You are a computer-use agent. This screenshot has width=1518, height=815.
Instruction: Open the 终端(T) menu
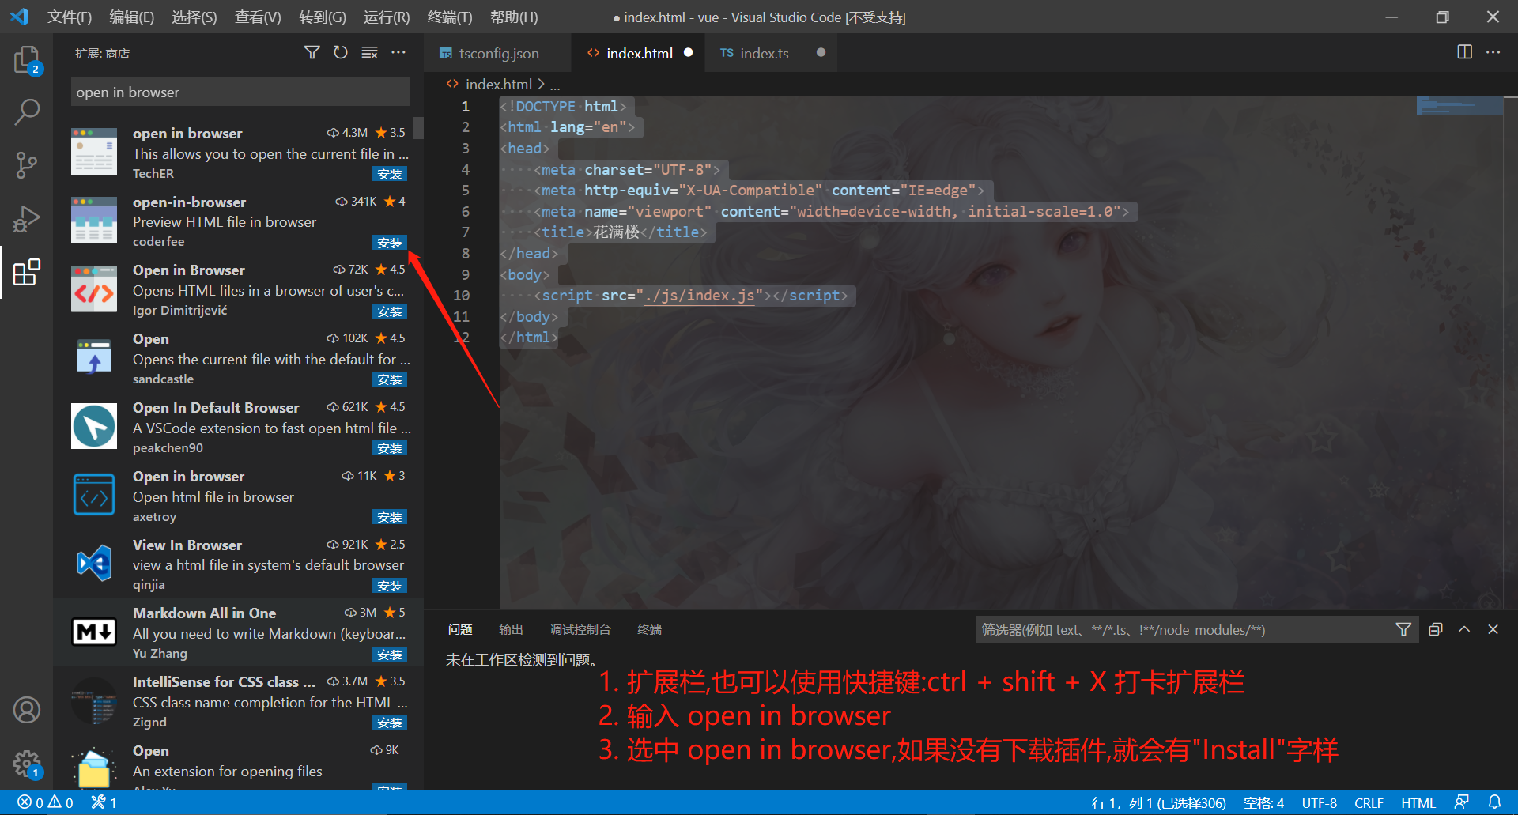(448, 17)
